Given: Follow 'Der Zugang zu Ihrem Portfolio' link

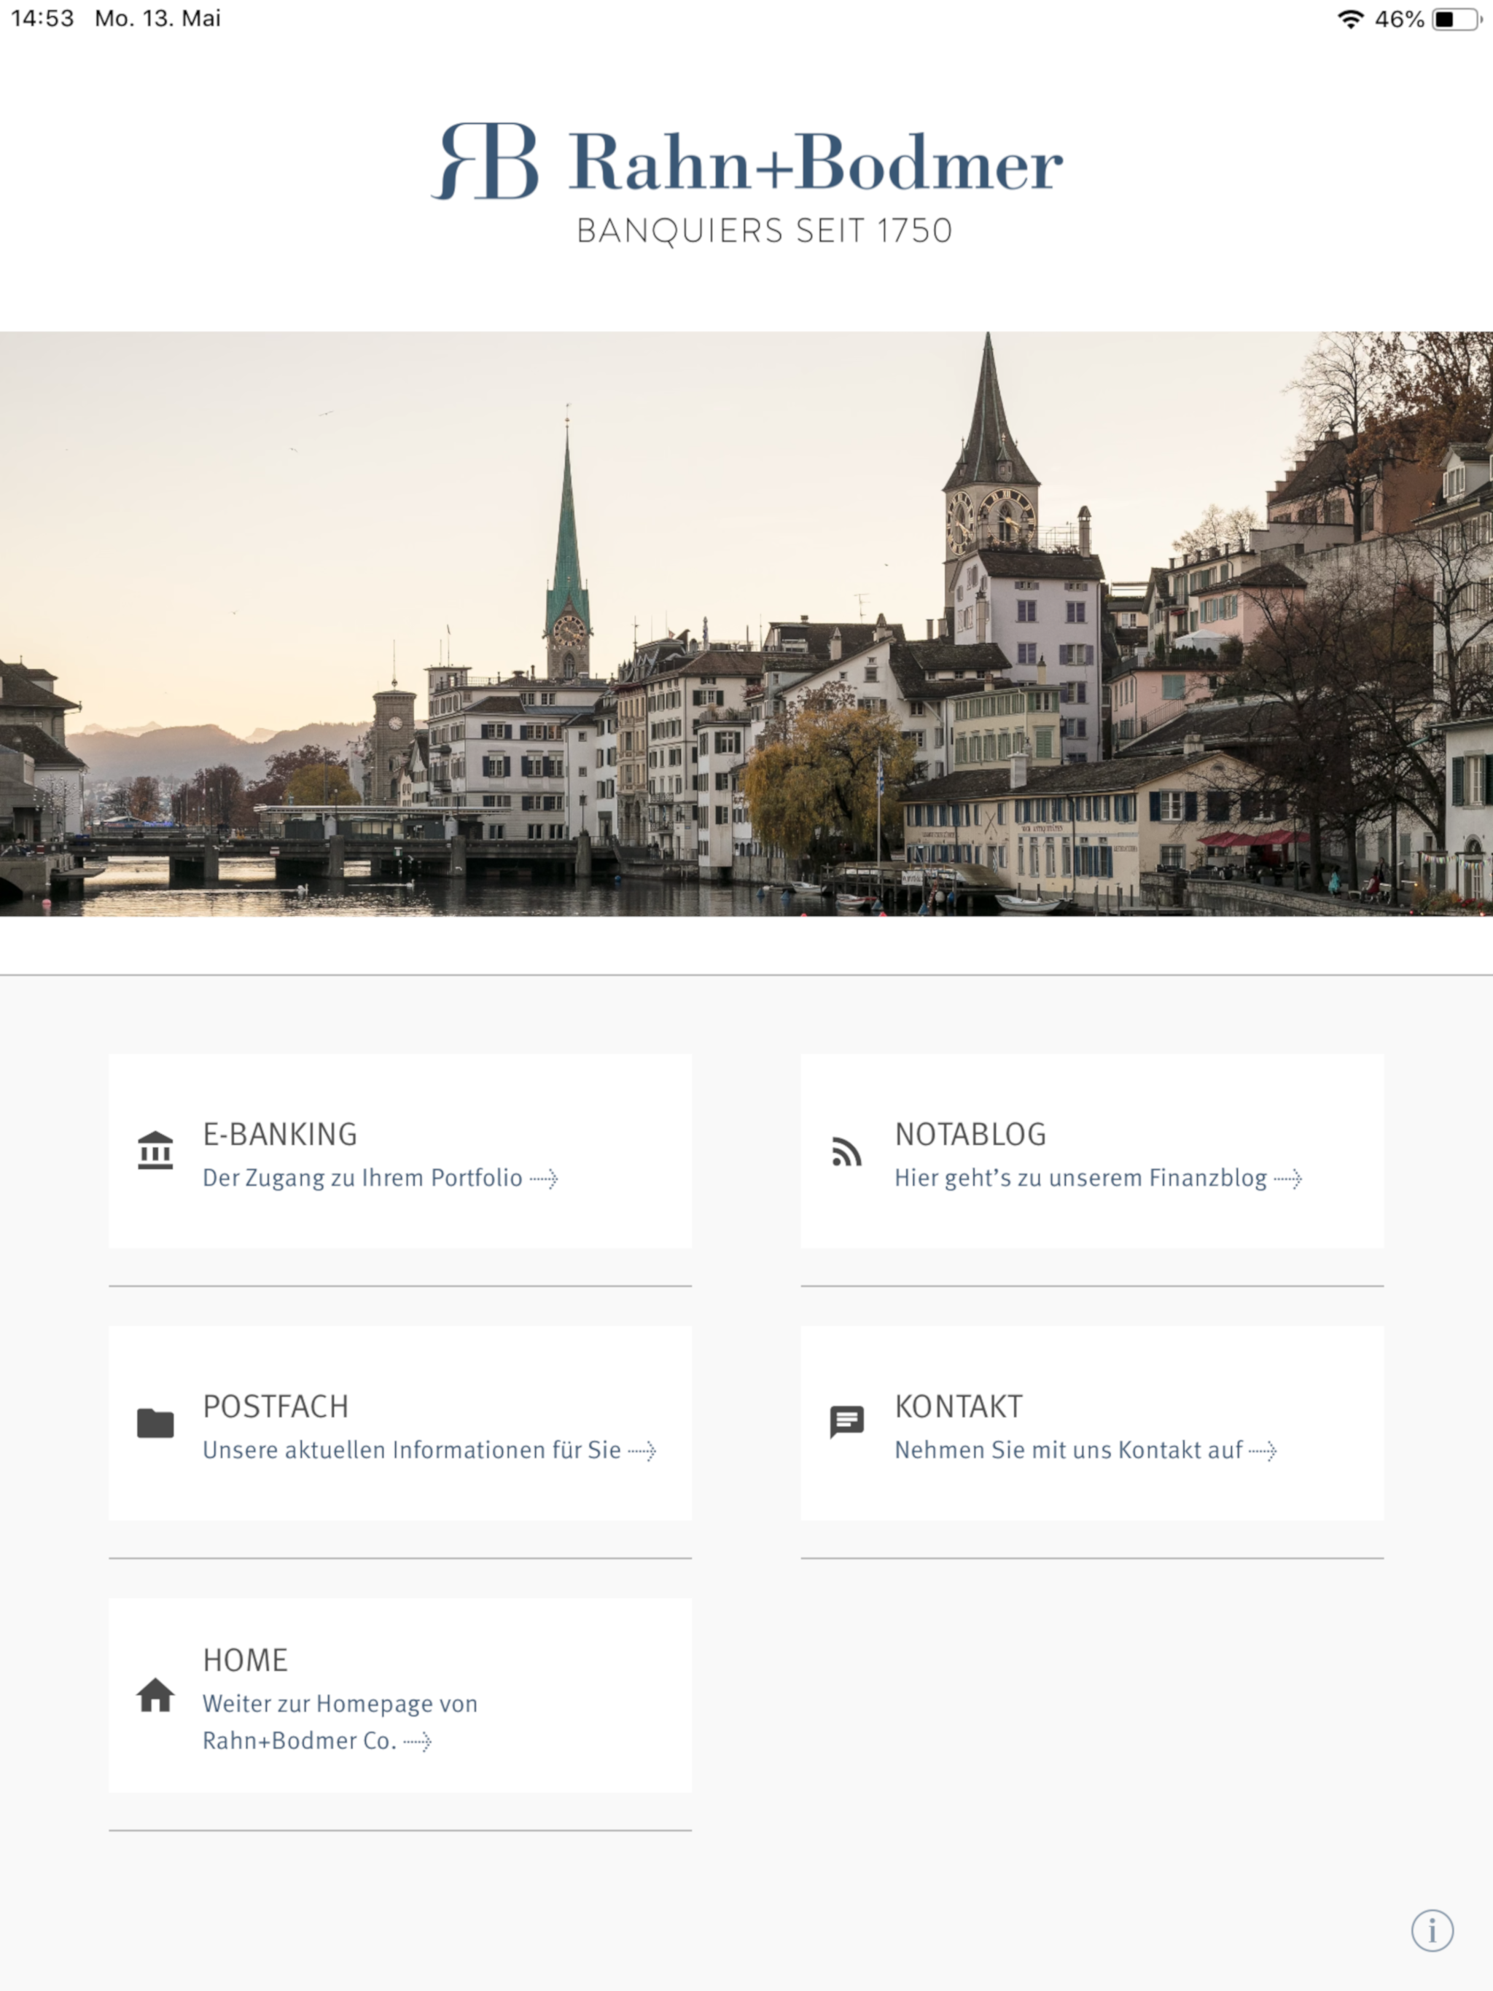Looking at the screenshot, I should click(x=380, y=1177).
